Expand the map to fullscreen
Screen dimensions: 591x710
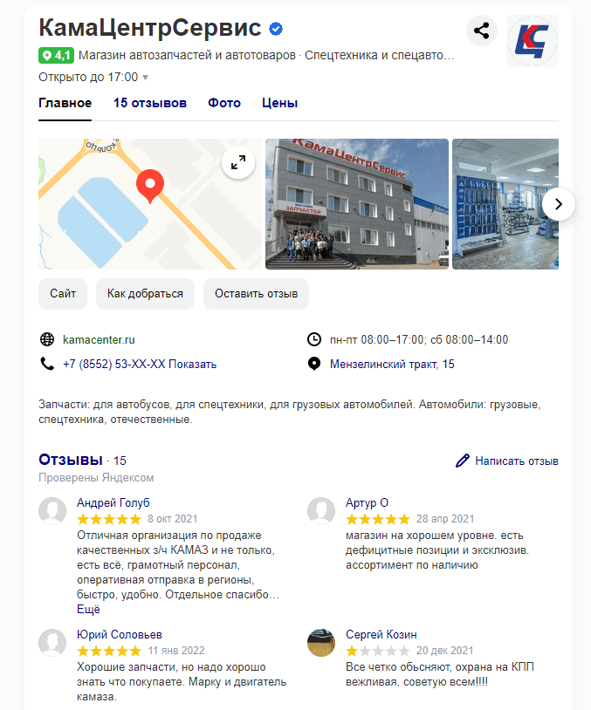238,162
